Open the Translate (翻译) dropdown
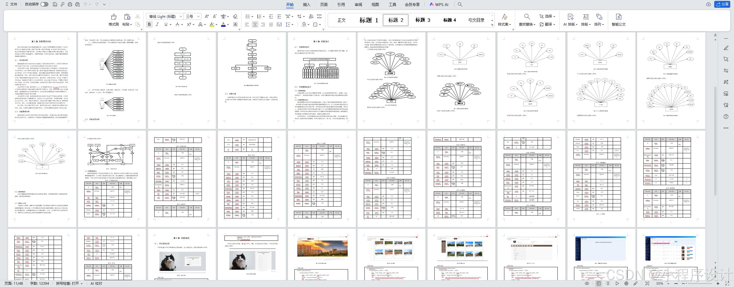 click(547, 24)
